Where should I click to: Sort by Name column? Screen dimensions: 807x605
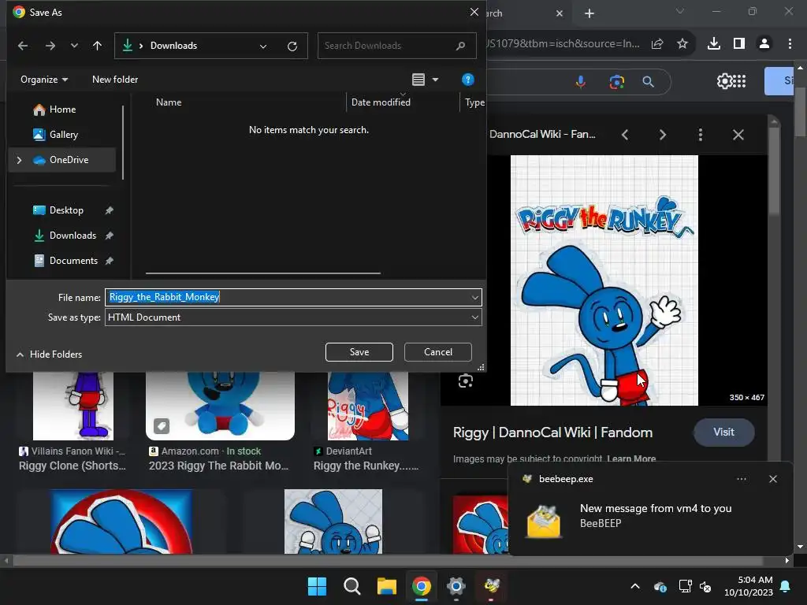click(169, 102)
